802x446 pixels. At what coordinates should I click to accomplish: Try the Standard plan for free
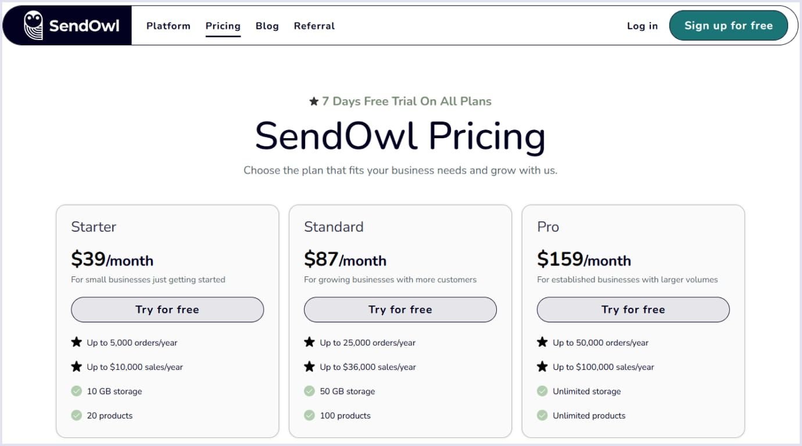pyautogui.click(x=400, y=310)
